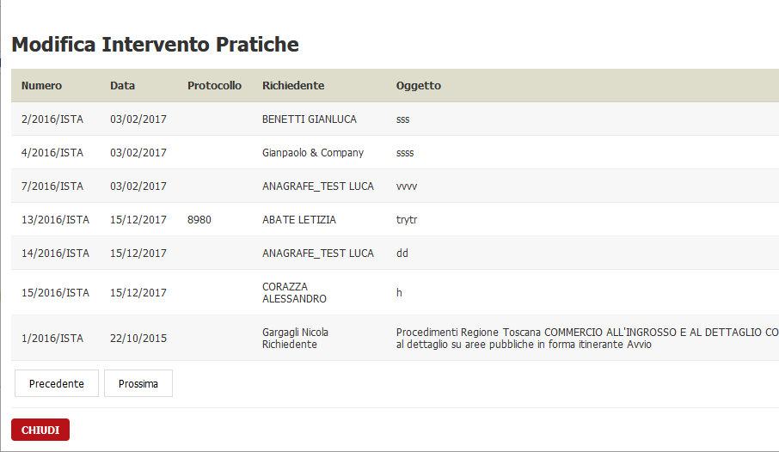Click practice number 7/2016/ISTA

[x=52, y=186]
